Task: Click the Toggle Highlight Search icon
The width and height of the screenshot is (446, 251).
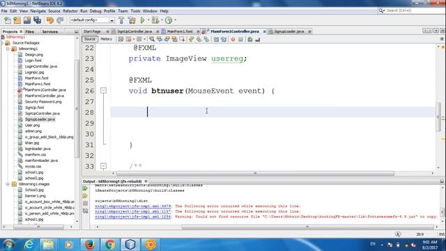Action: click(x=174, y=39)
